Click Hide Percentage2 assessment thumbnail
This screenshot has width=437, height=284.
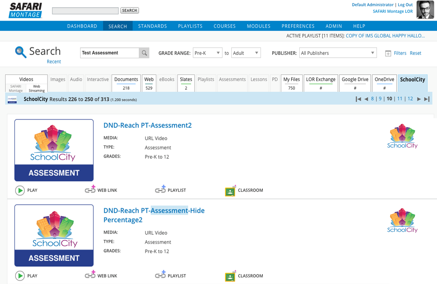[x=54, y=236]
